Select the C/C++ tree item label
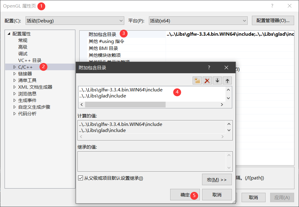 point(25,67)
